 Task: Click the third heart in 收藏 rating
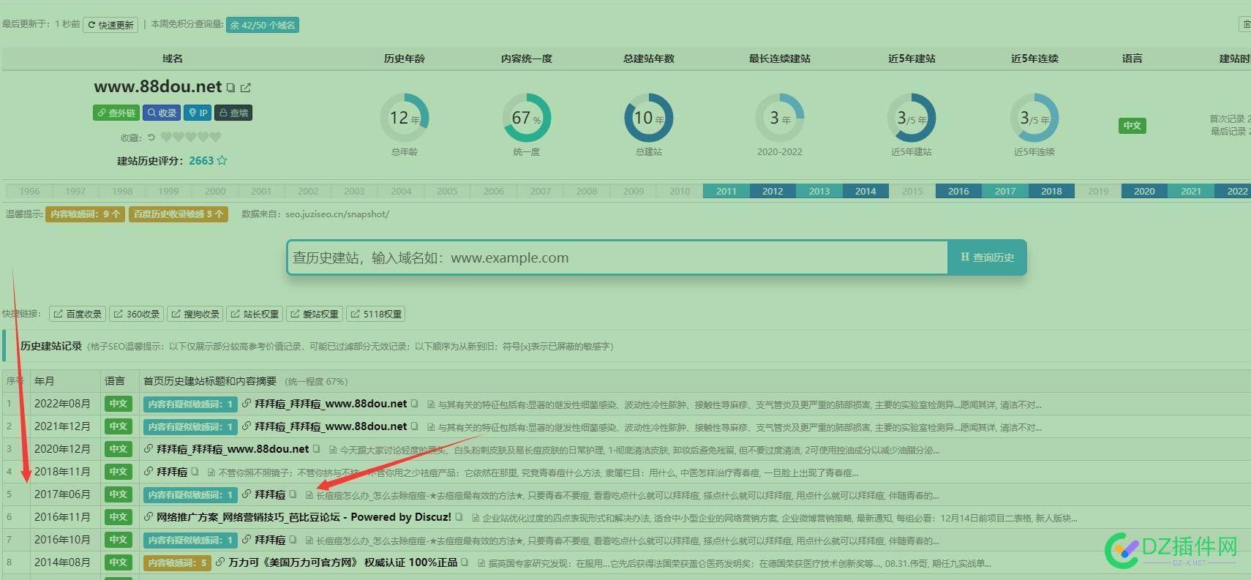190,137
